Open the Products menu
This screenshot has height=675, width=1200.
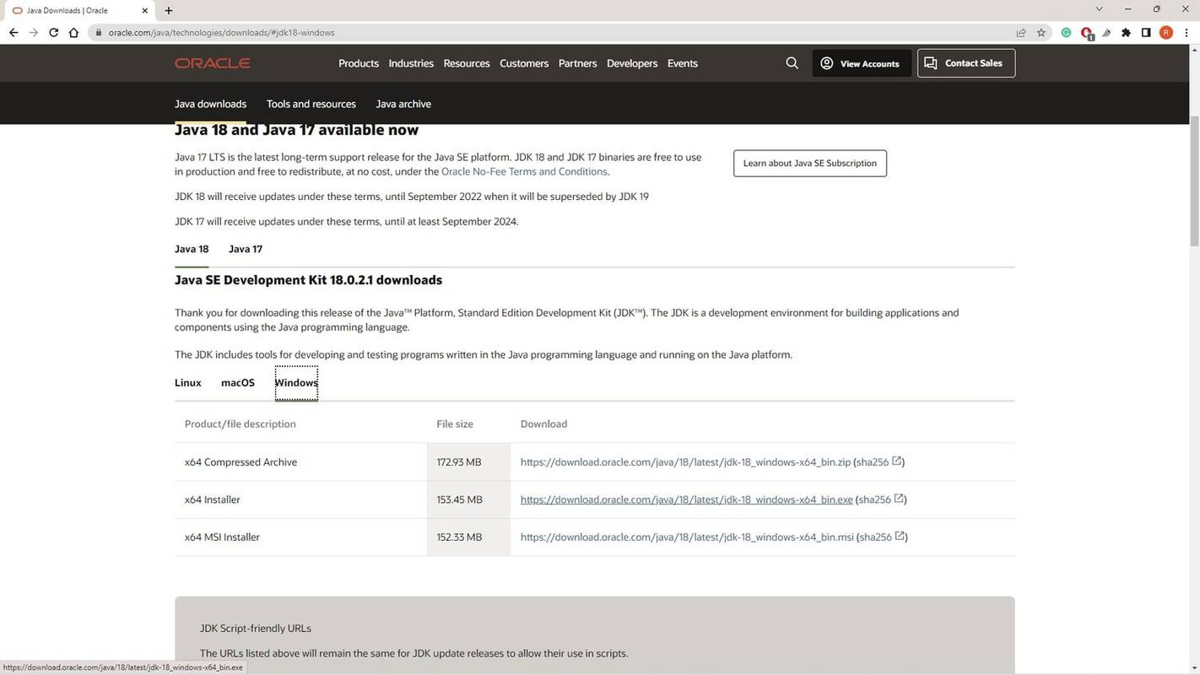(359, 63)
